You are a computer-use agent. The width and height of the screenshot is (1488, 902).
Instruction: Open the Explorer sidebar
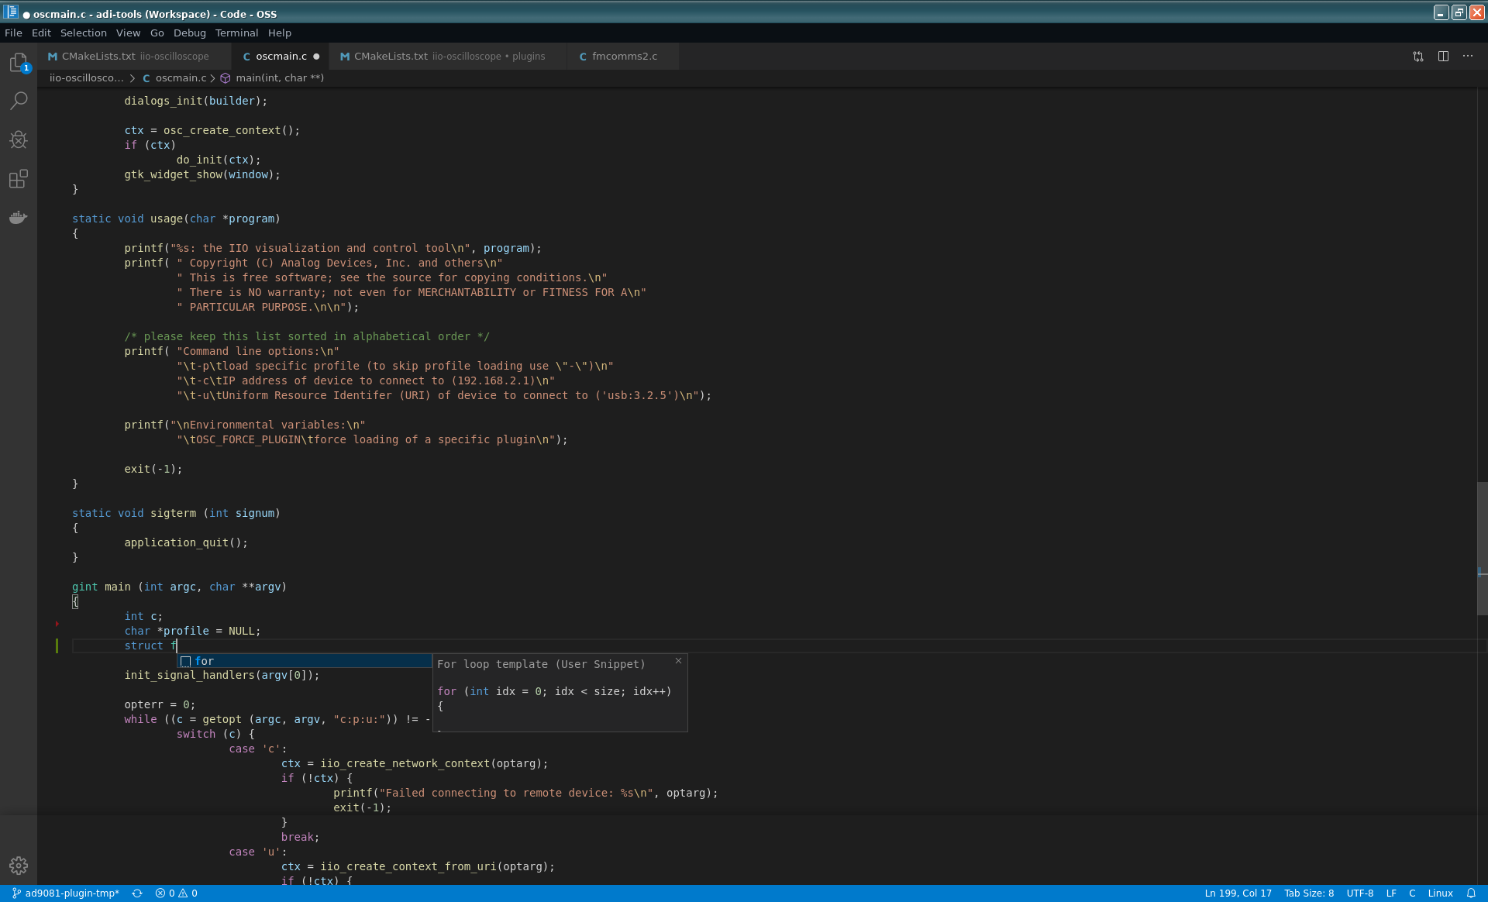pyautogui.click(x=19, y=63)
